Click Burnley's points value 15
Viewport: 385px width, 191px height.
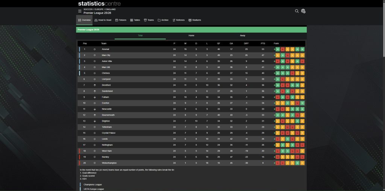coord(263,157)
